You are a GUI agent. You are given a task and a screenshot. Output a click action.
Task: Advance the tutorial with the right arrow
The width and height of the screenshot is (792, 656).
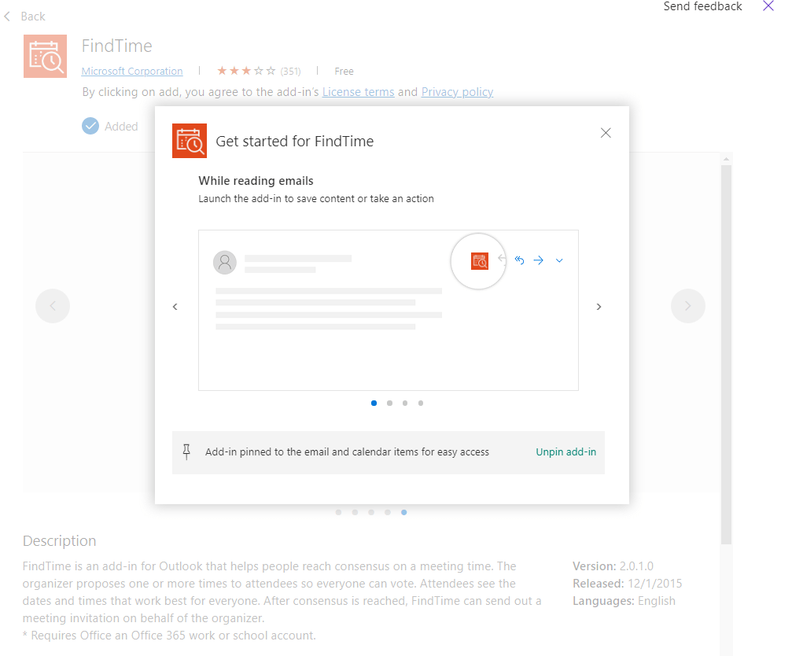[x=599, y=307]
